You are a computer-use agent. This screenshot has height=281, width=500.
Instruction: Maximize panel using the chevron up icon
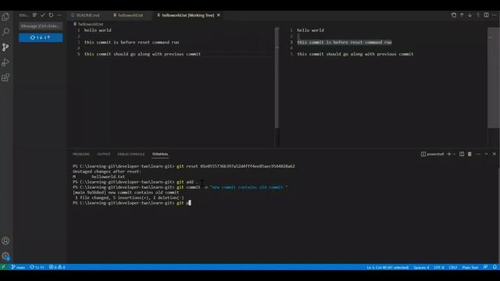(x=486, y=155)
